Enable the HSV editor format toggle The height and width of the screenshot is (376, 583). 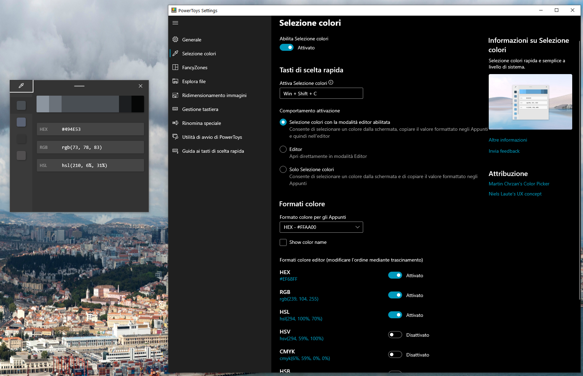395,335
